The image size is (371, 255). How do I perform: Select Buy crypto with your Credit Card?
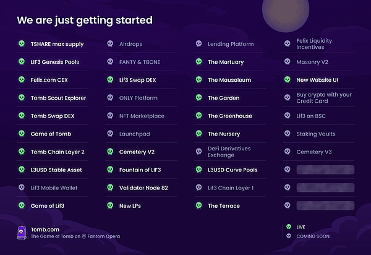324,98
